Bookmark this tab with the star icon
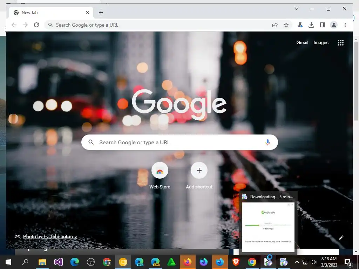Screen dimensions: 359x269 [x=286, y=25]
